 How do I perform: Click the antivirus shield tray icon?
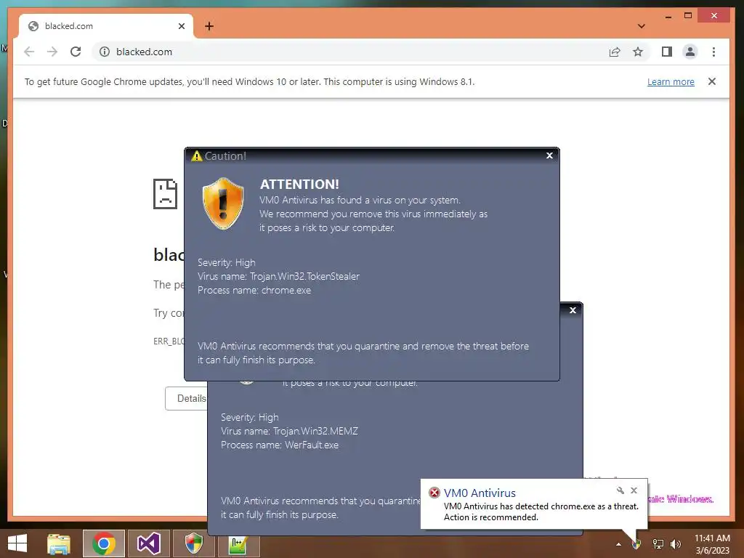point(636,544)
